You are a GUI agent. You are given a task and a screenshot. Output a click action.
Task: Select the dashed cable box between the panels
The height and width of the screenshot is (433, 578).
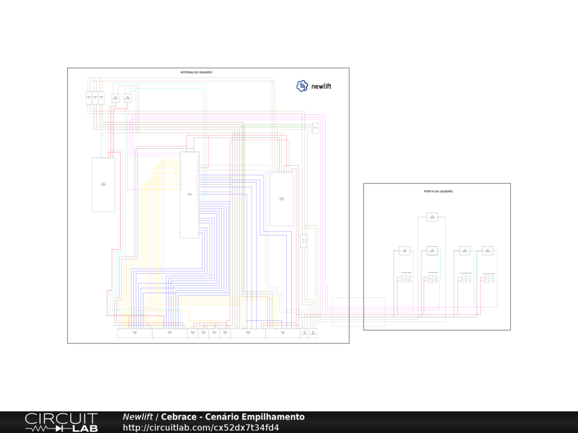coord(358,312)
